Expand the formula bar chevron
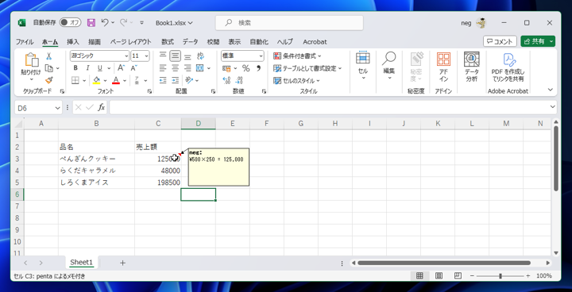 [x=553, y=107]
